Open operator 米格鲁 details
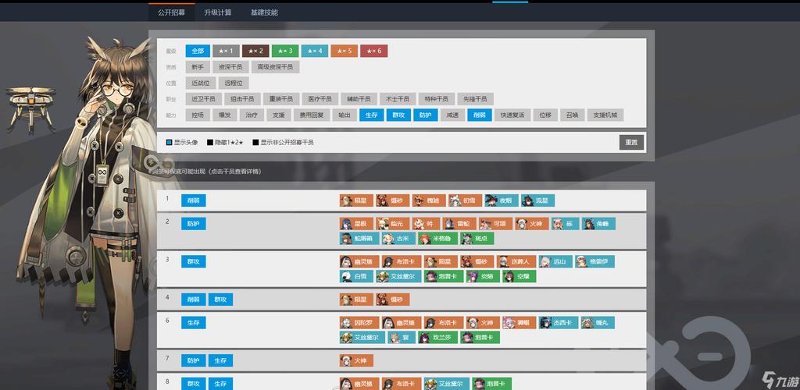Image resolution: width=800 pixels, height=390 pixels. click(x=437, y=238)
